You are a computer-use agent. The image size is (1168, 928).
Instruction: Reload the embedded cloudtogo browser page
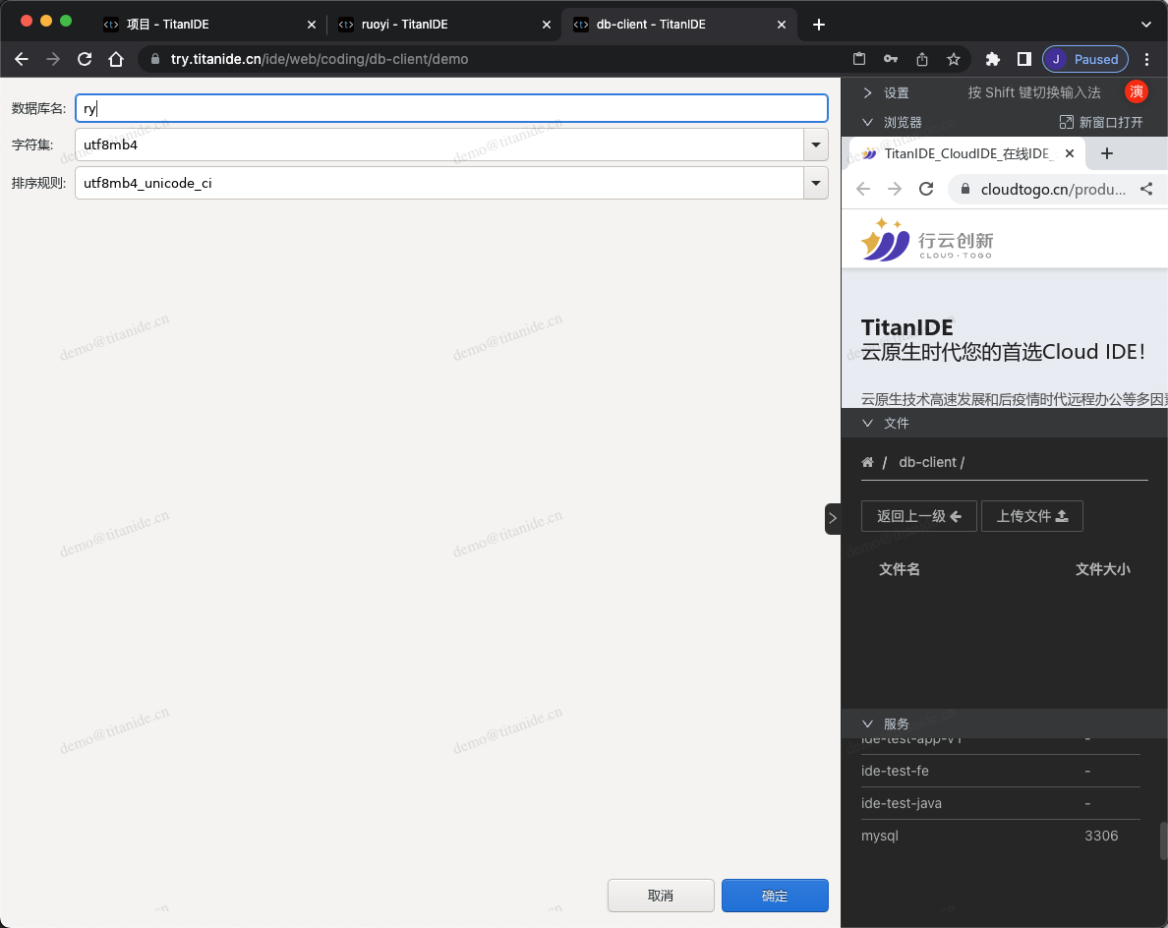coord(925,189)
